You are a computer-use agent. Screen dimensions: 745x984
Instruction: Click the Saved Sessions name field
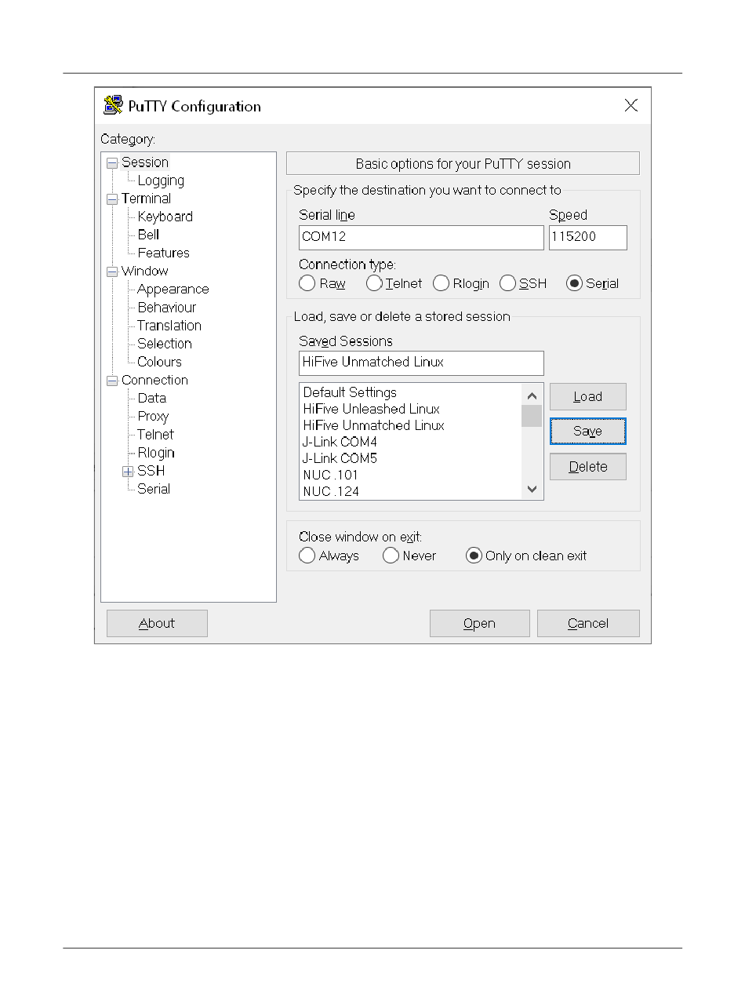[421, 363]
